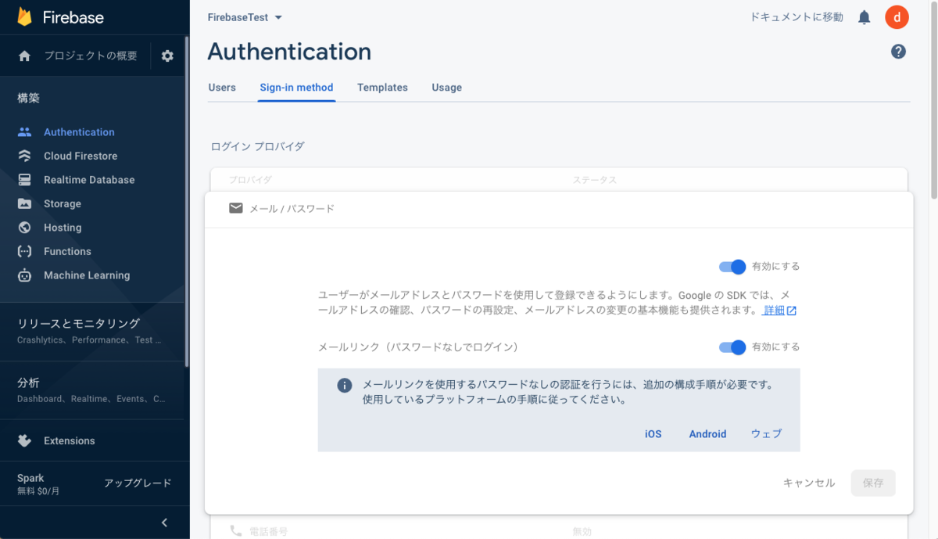Click the Storage icon in sidebar
938x539 pixels.
point(25,203)
